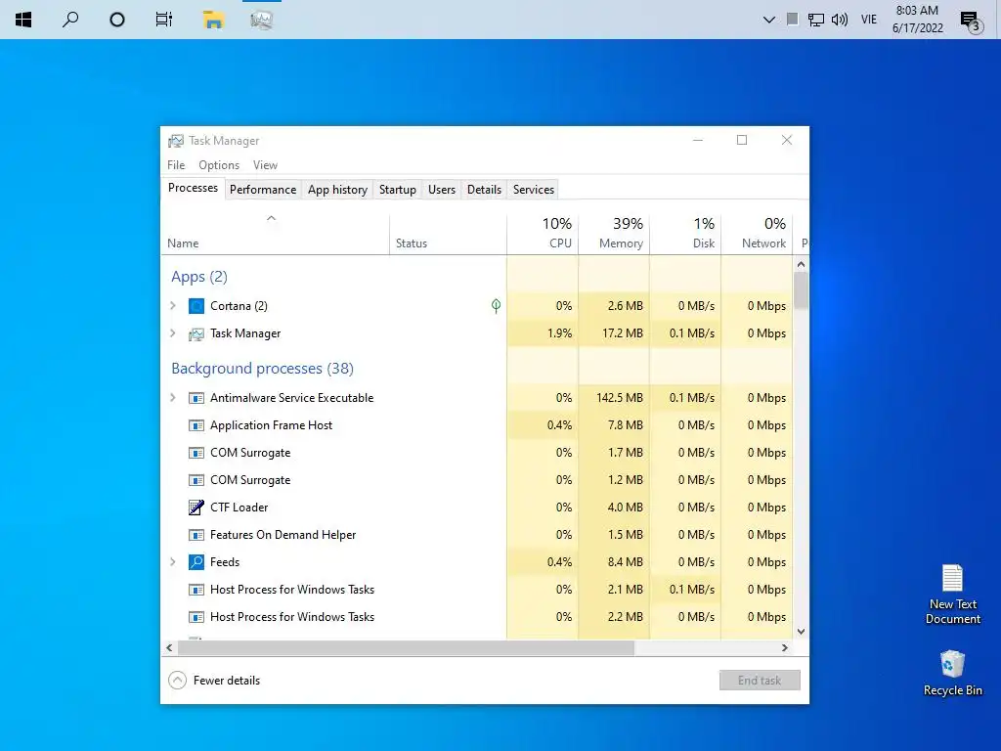Sort processes by Memory column
This screenshot has width=1001, height=751.
pos(614,235)
